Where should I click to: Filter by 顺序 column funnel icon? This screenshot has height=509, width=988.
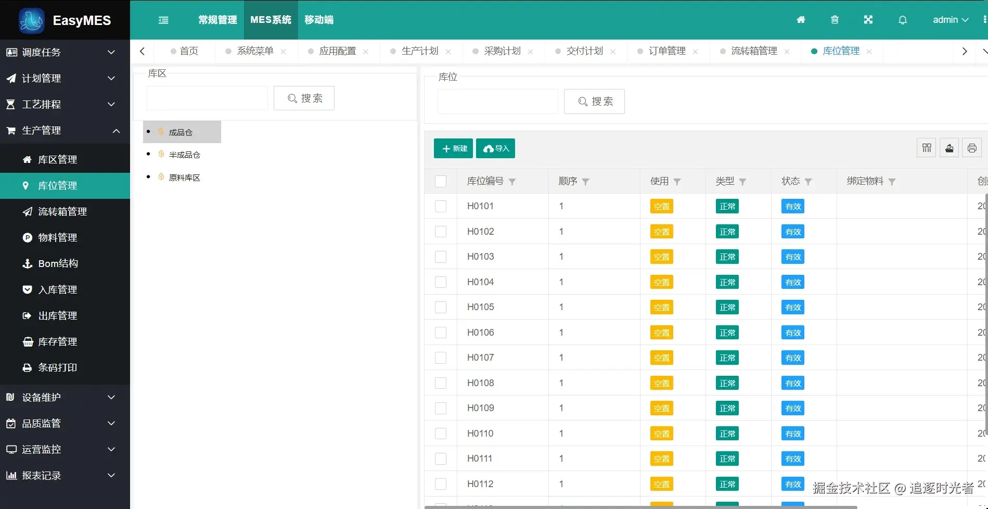pos(585,182)
